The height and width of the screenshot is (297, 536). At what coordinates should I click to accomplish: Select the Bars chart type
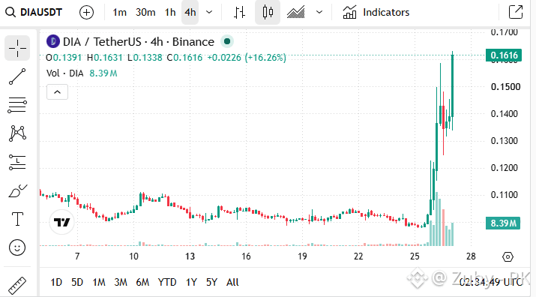[x=240, y=12]
